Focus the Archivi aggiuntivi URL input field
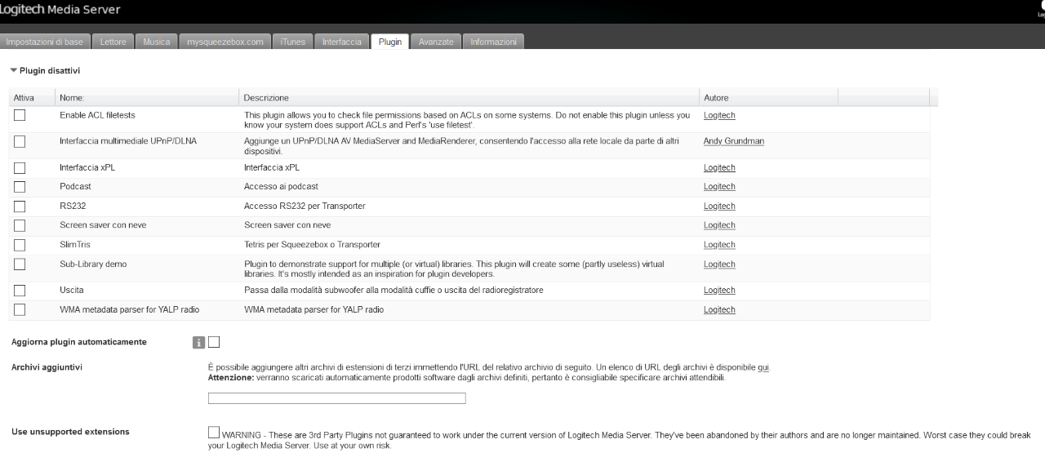Image resolution: width=1045 pixels, height=453 pixels. pos(336,398)
